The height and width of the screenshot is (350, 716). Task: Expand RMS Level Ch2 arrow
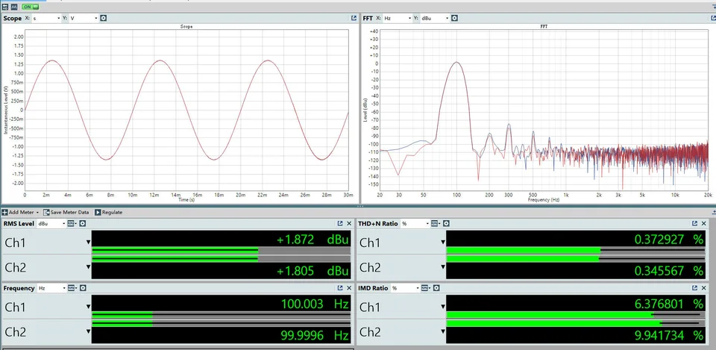point(88,267)
